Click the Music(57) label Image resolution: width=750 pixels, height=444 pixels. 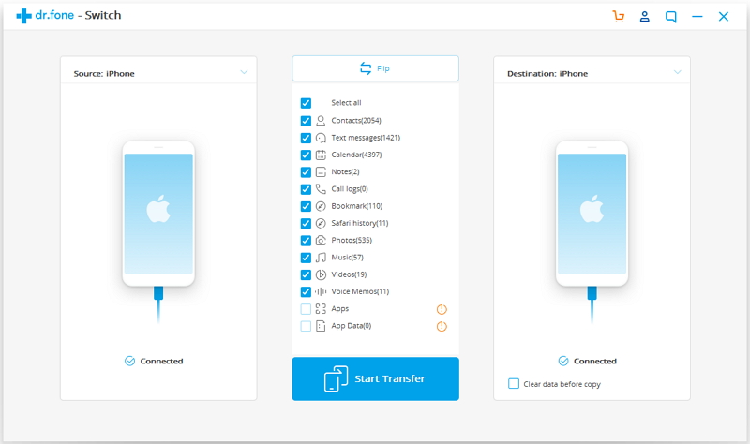coord(347,258)
